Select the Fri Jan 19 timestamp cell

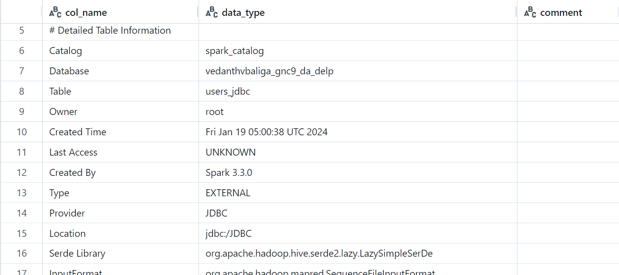coord(358,132)
